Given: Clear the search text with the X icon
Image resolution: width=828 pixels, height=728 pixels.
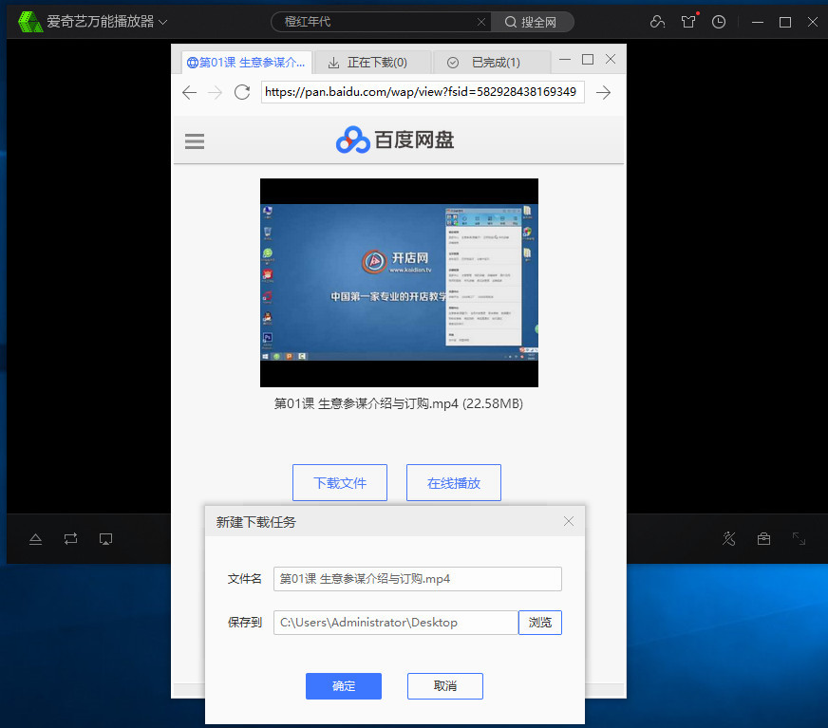Looking at the screenshot, I should coord(481,22).
